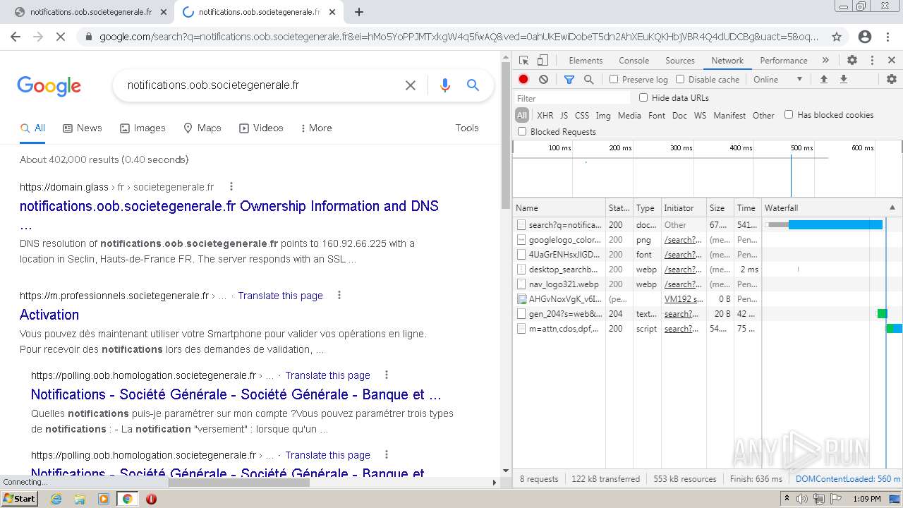Open Google search Tools

(x=467, y=128)
